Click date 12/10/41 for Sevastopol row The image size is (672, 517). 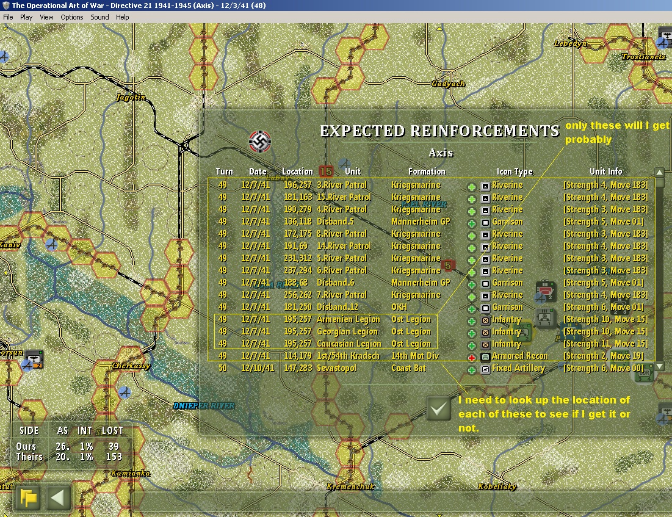[257, 368]
